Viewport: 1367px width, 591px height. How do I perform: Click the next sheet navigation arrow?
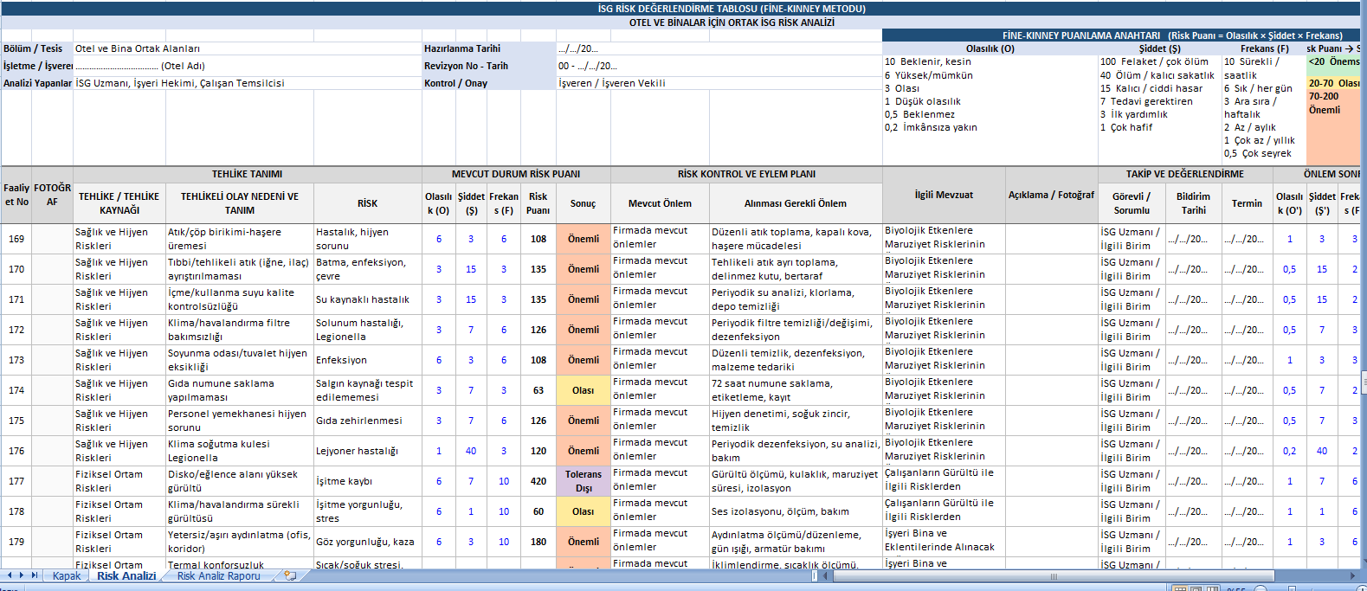click(x=22, y=575)
